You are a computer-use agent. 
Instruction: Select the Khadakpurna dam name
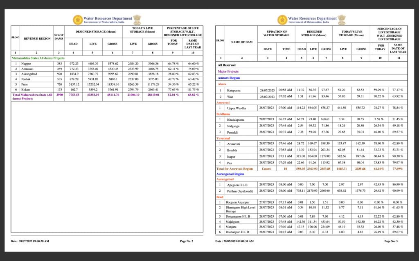coord(236,120)
